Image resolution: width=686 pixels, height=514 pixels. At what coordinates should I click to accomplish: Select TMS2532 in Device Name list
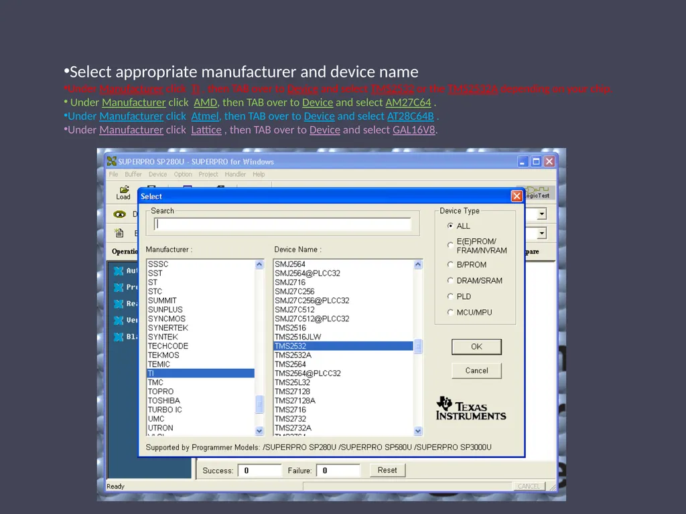pos(344,346)
